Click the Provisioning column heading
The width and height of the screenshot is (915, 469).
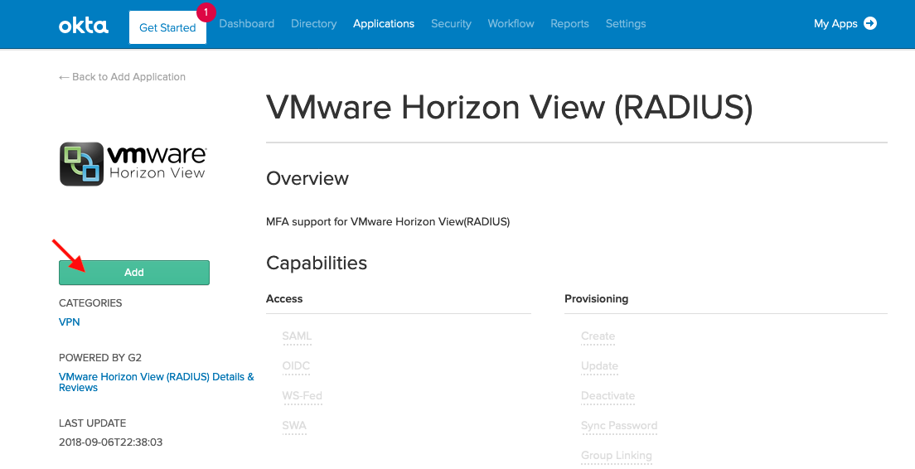click(x=597, y=298)
